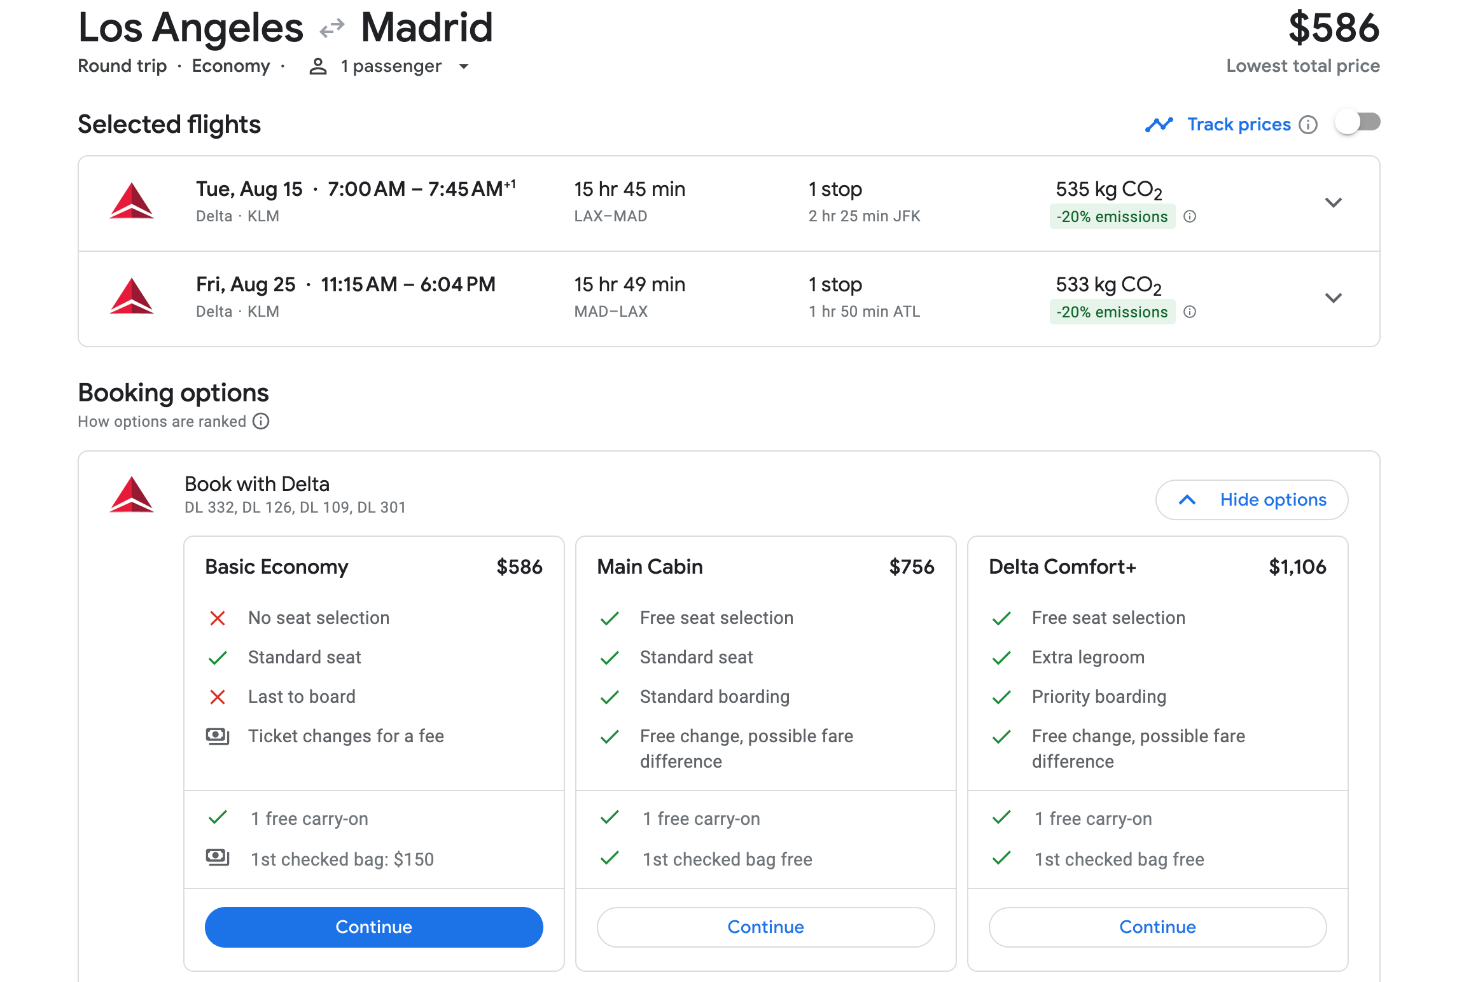This screenshot has width=1457, height=982.
Task: Collapse booking options with Hide options
Action: tap(1251, 500)
